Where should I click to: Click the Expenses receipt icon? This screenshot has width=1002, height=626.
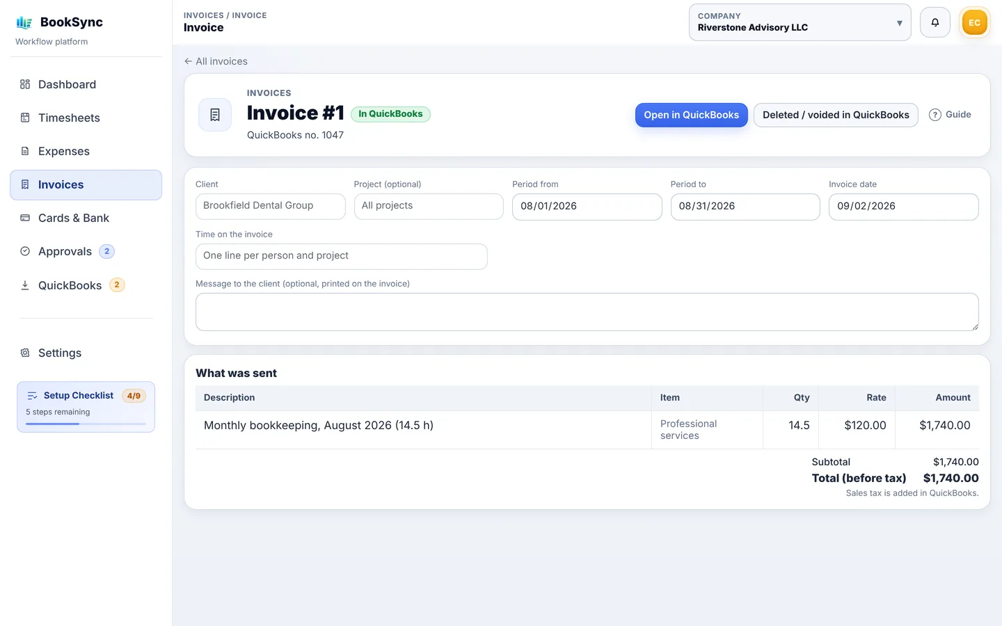click(25, 151)
